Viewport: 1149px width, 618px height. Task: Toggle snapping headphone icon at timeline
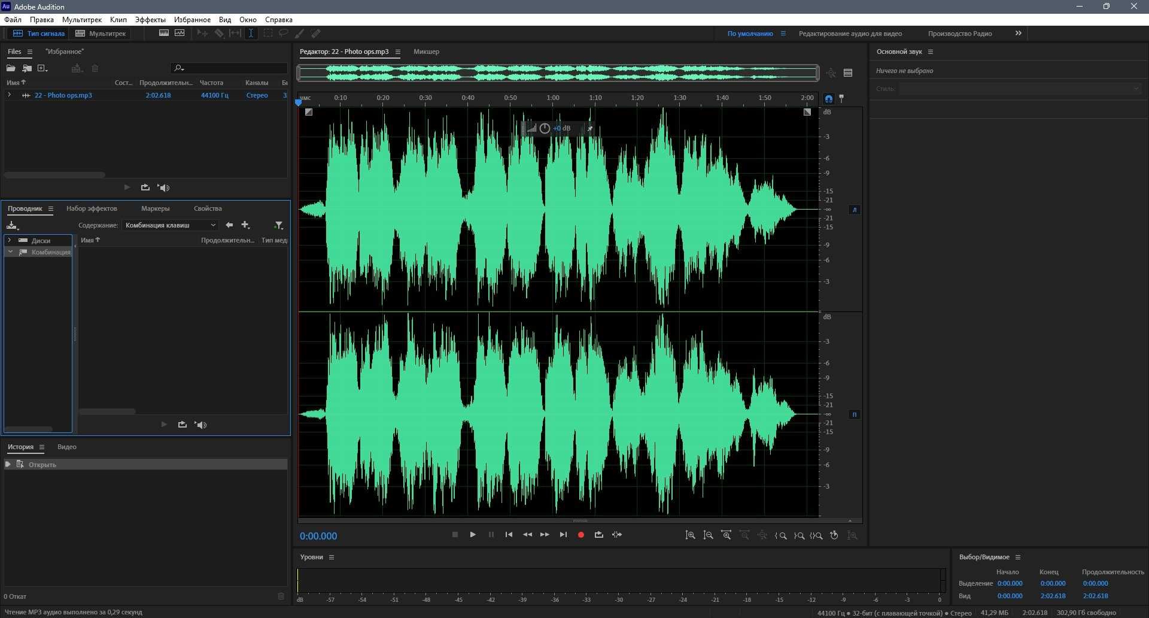(x=828, y=98)
